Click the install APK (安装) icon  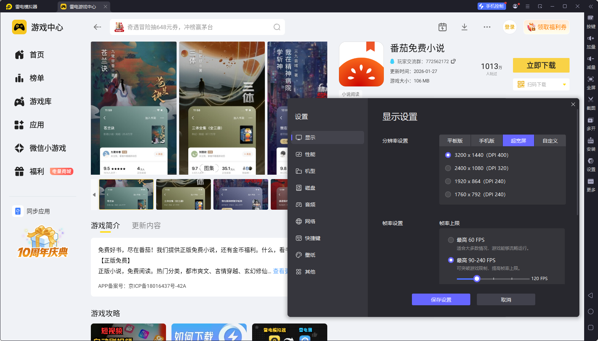(x=590, y=141)
